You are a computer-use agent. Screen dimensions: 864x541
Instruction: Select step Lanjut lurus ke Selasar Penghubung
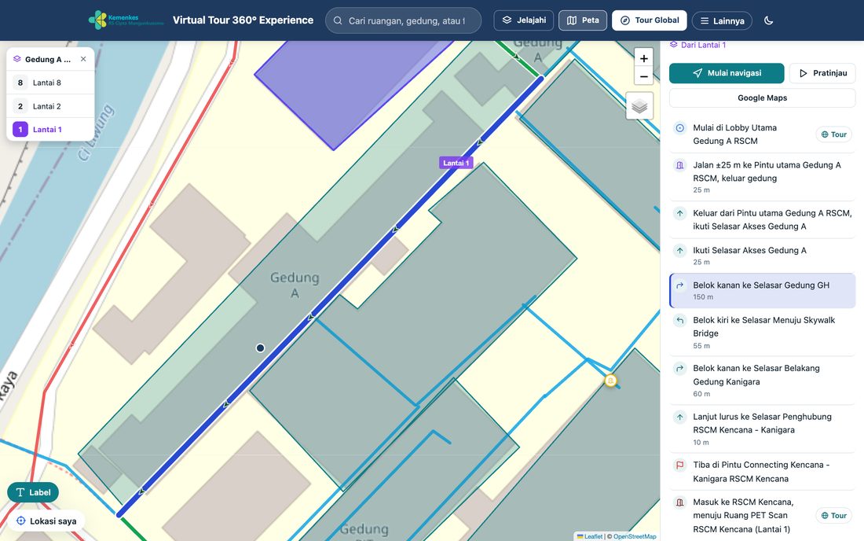(x=763, y=429)
